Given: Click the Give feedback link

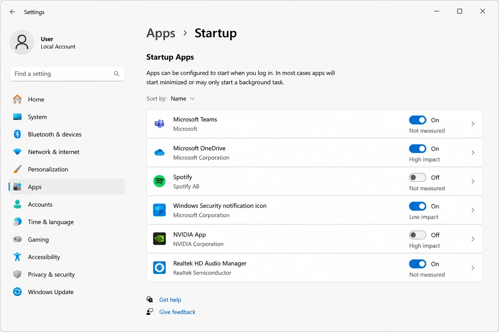Looking at the screenshot, I should coord(177,312).
